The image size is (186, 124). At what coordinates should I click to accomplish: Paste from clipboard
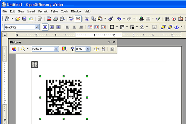pos(100,19)
